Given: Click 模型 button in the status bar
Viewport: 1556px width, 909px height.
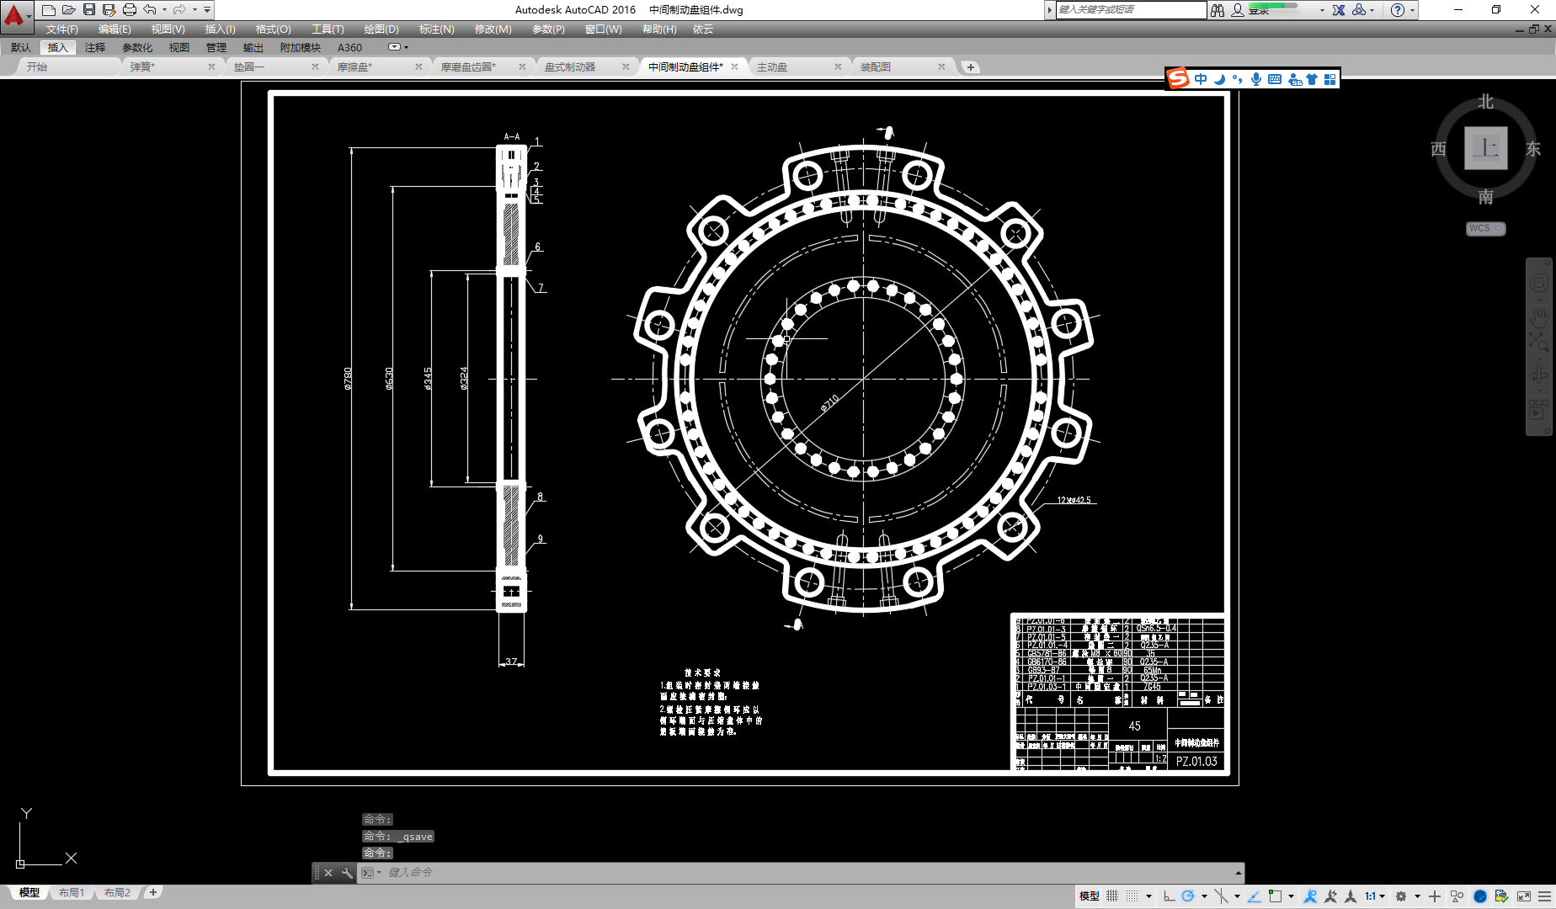Looking at the screenshot, I should [1089, 896].
